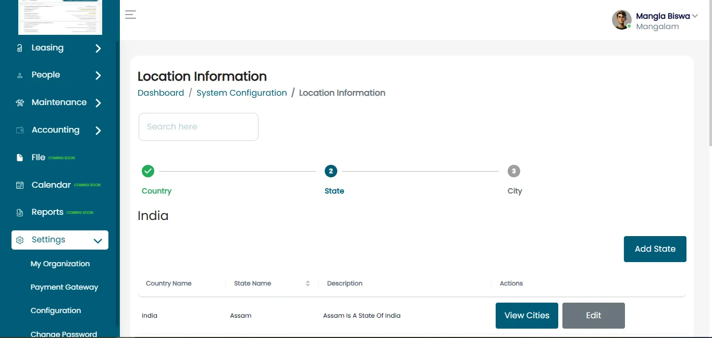
Task: Click the File document icon
Action: coord(20,158)
